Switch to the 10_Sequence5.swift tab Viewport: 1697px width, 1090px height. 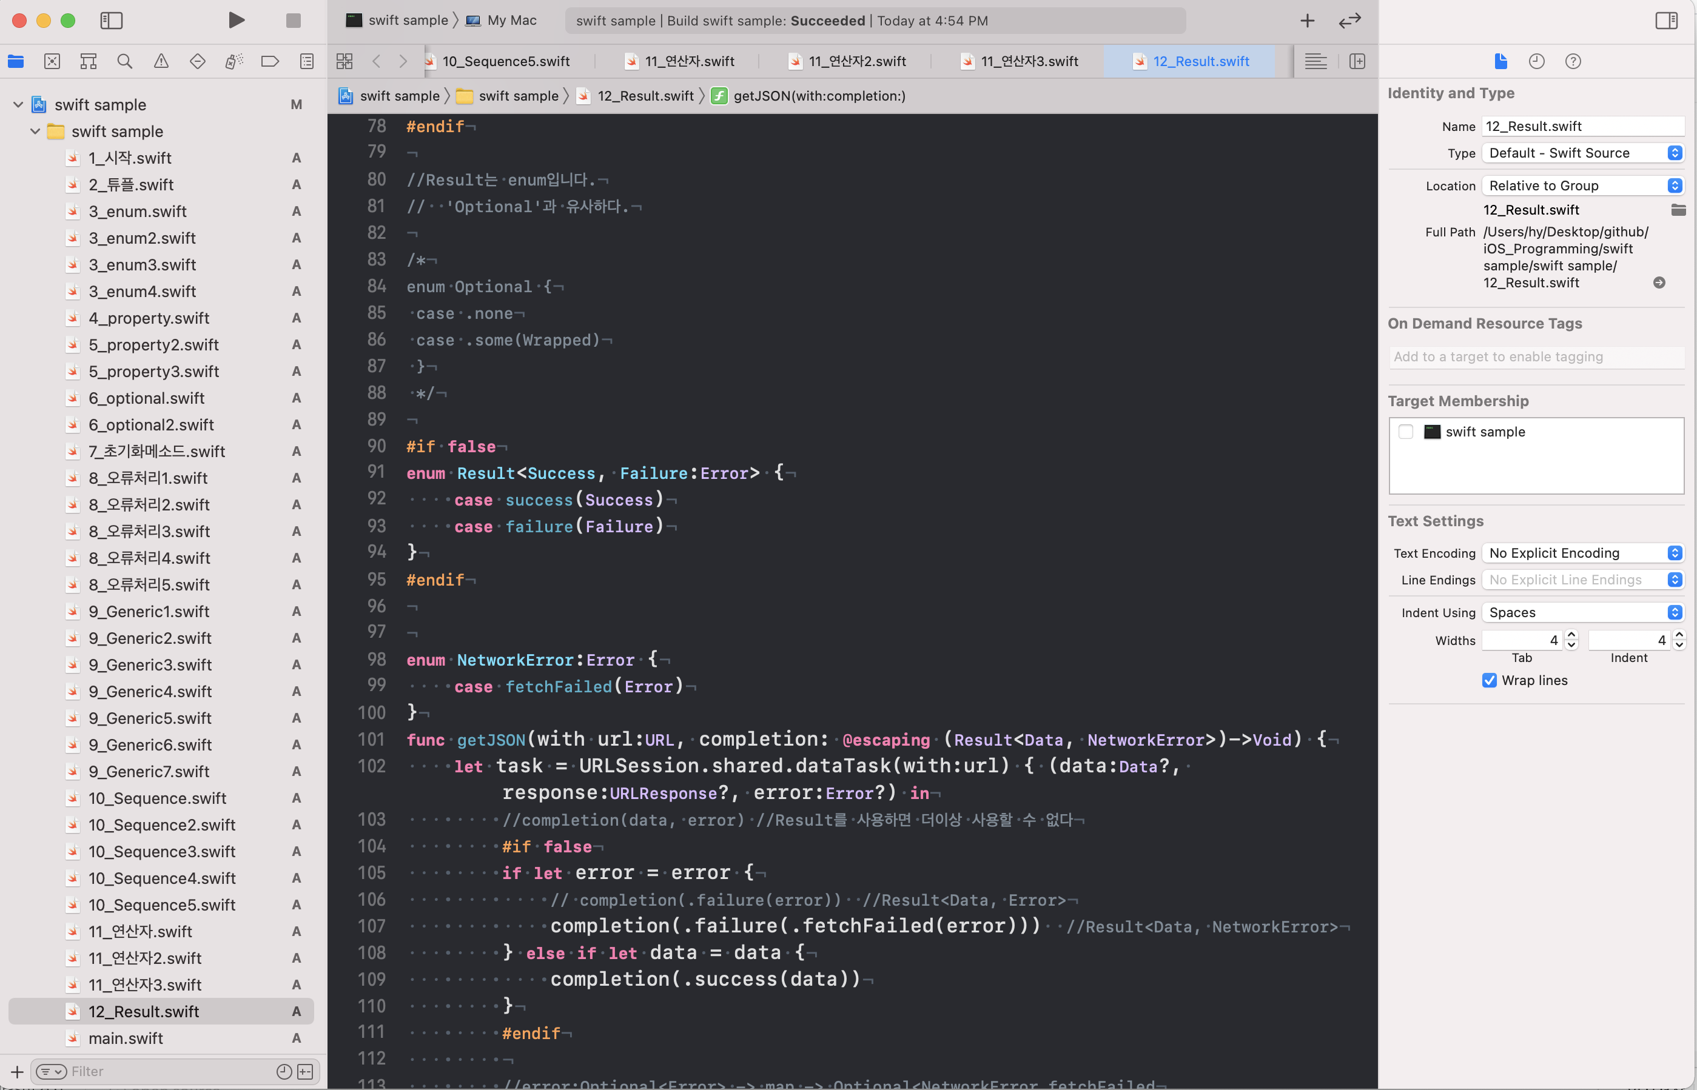[505, 62]
